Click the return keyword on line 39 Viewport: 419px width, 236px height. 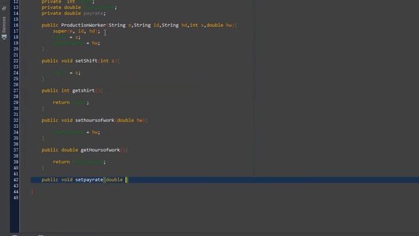pyautogui.click(x=61, y=162)
